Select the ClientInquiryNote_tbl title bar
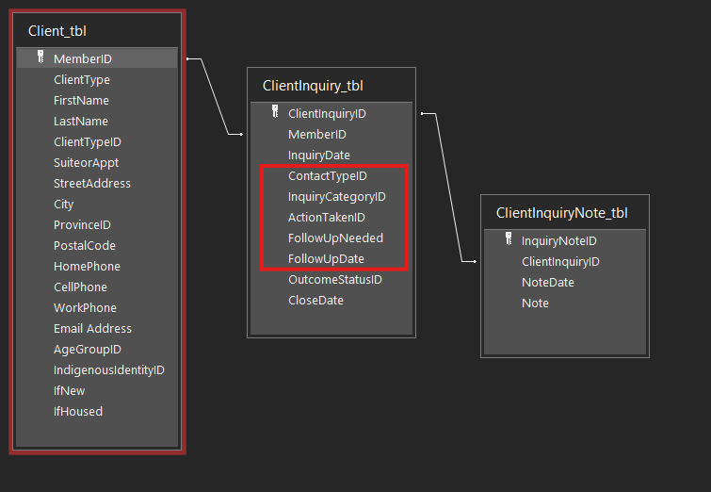 [561, 213]
